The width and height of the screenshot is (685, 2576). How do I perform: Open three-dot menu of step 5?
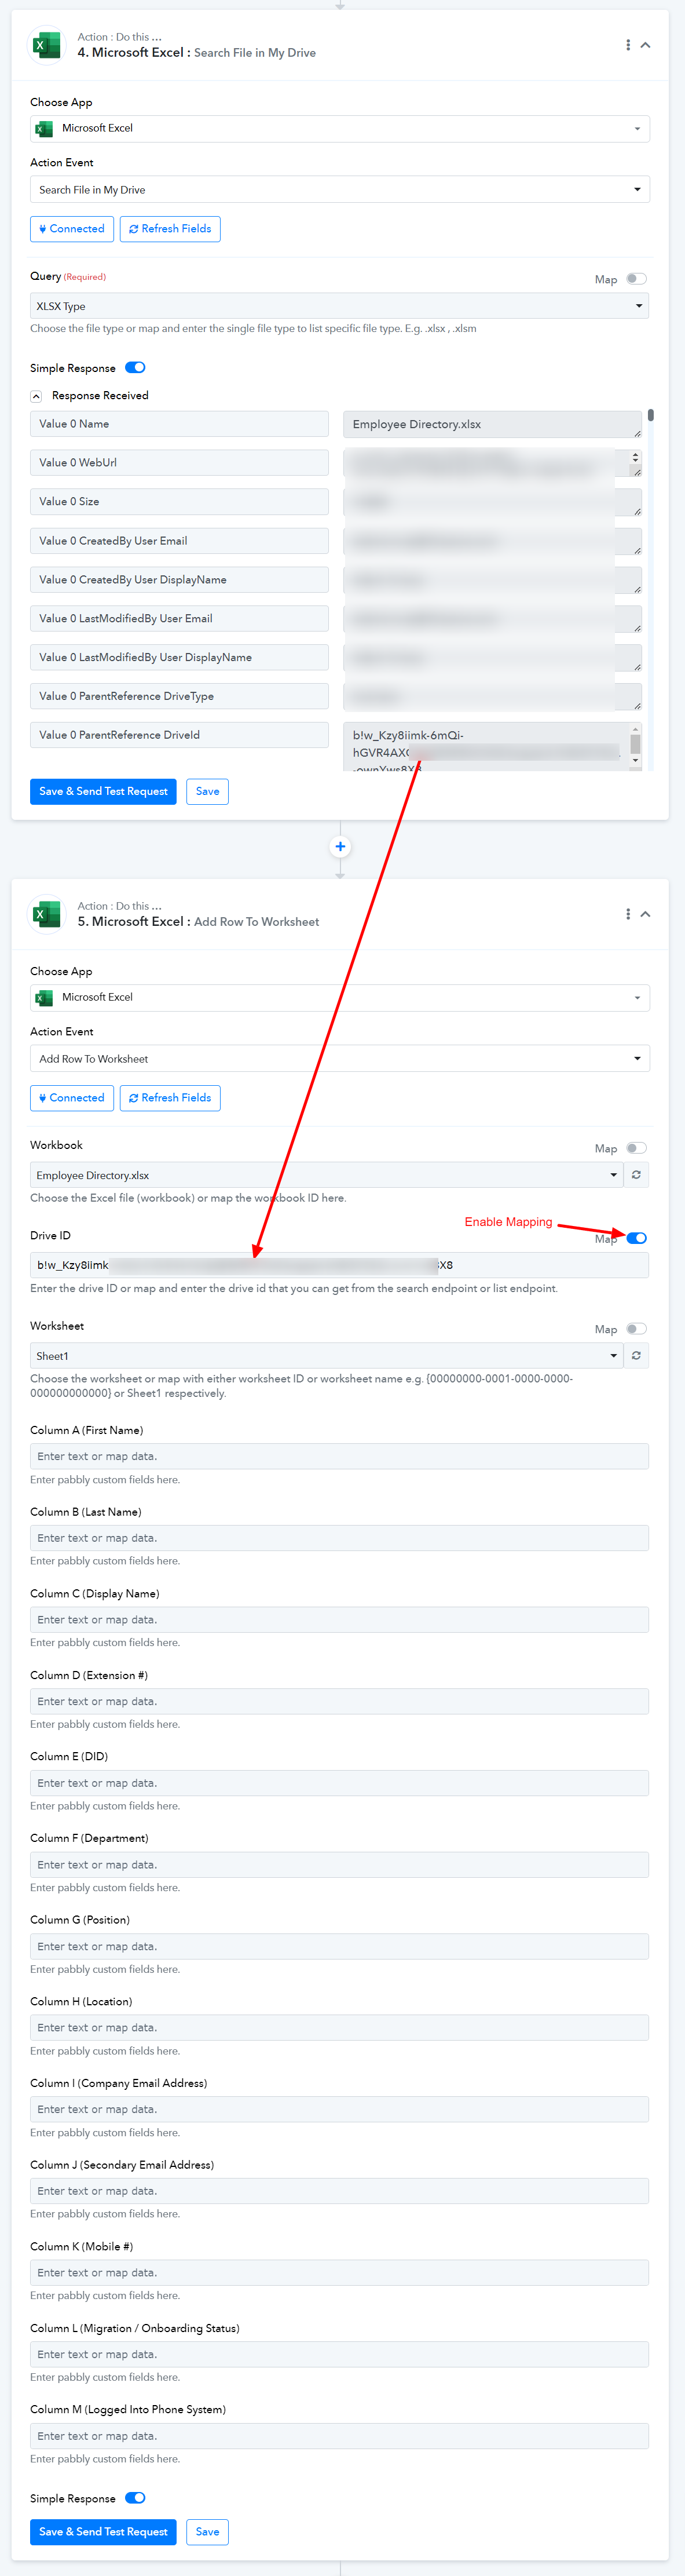tap(628, 914)
